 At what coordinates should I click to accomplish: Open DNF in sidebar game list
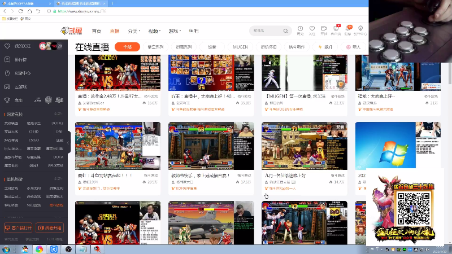point(59,132)
